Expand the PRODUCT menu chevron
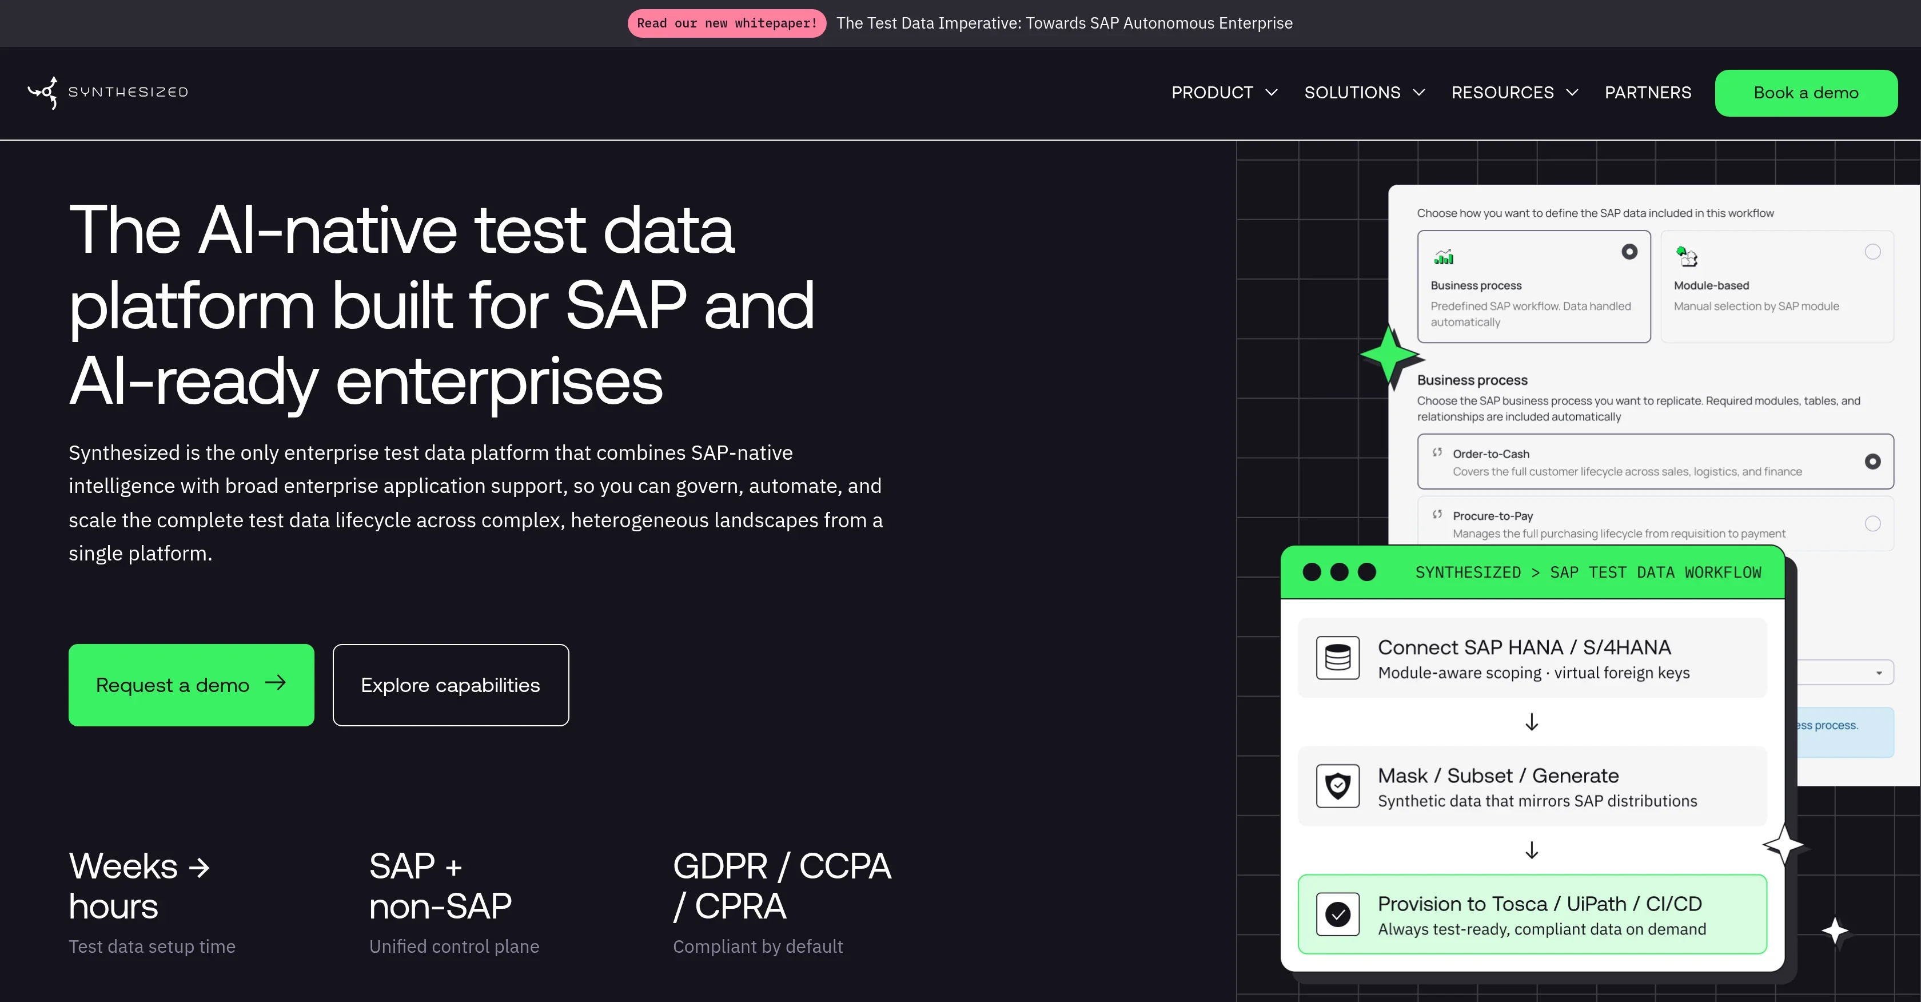 pos(1272,93)
